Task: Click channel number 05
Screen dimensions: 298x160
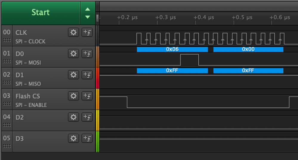Action: tap(7, 138)
